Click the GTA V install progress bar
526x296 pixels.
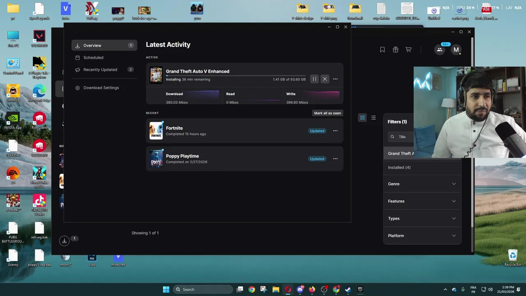point(236,76)
